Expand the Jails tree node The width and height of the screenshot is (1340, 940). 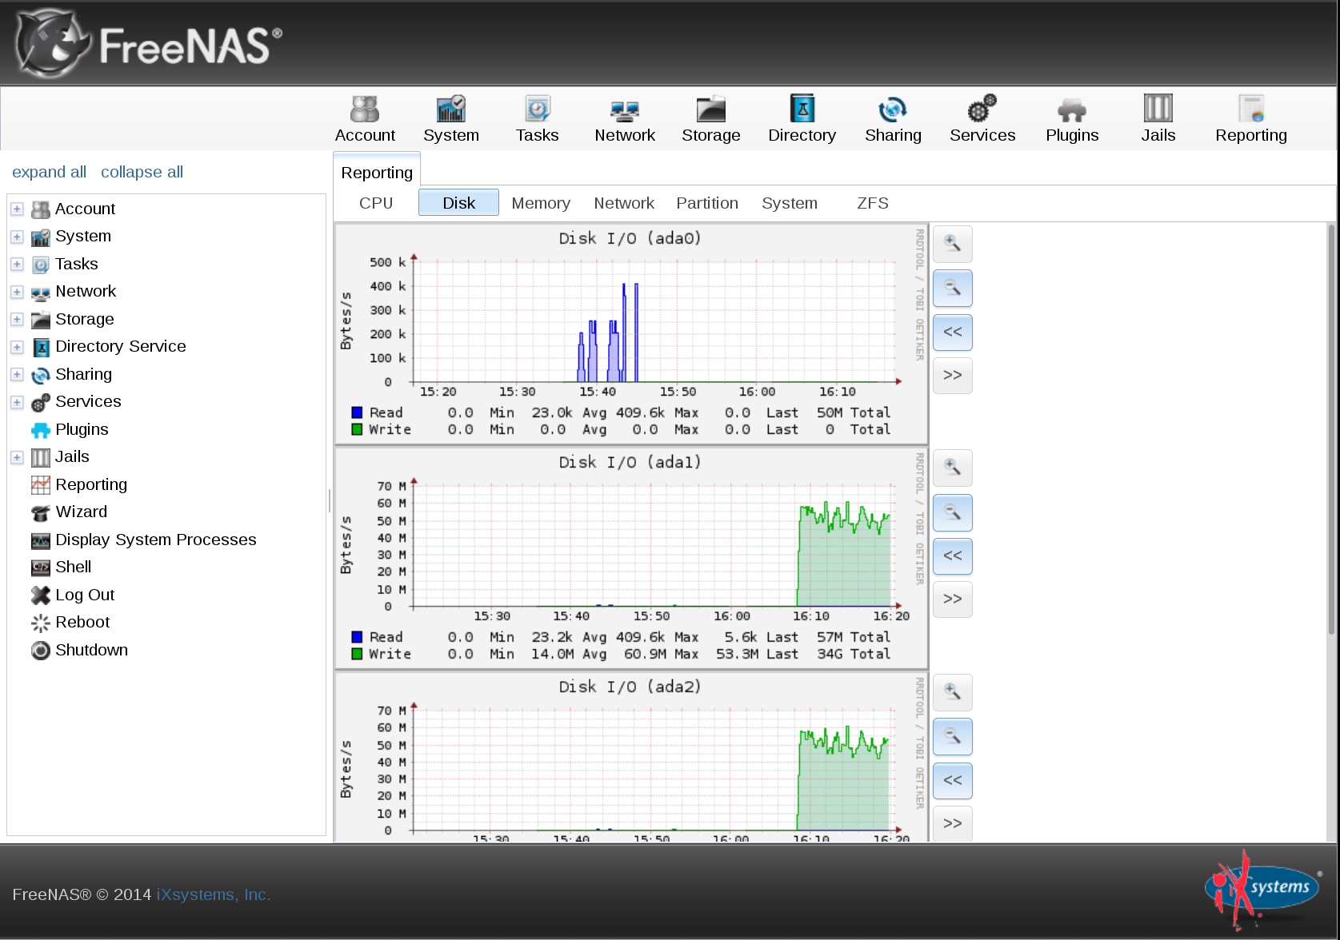click(17, 457)
